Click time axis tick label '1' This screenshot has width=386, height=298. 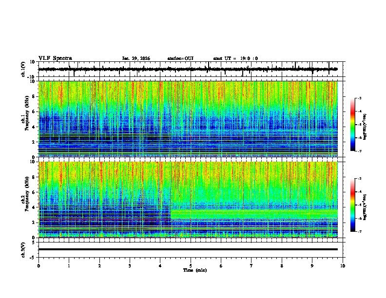click(69, 266)
